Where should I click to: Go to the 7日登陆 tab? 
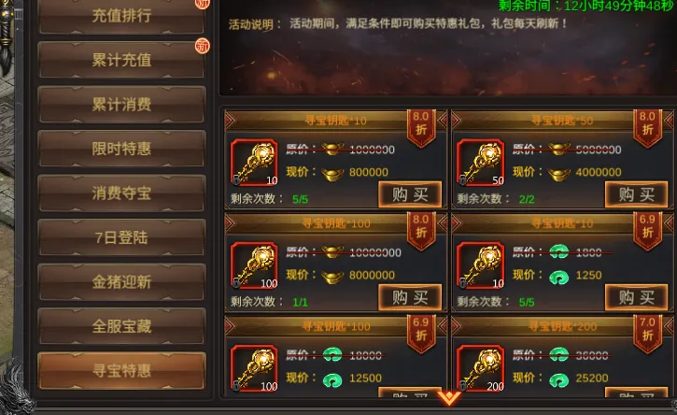click(x=121, y=237)
